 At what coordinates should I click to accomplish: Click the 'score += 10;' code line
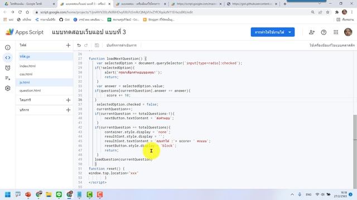(118, 95)
